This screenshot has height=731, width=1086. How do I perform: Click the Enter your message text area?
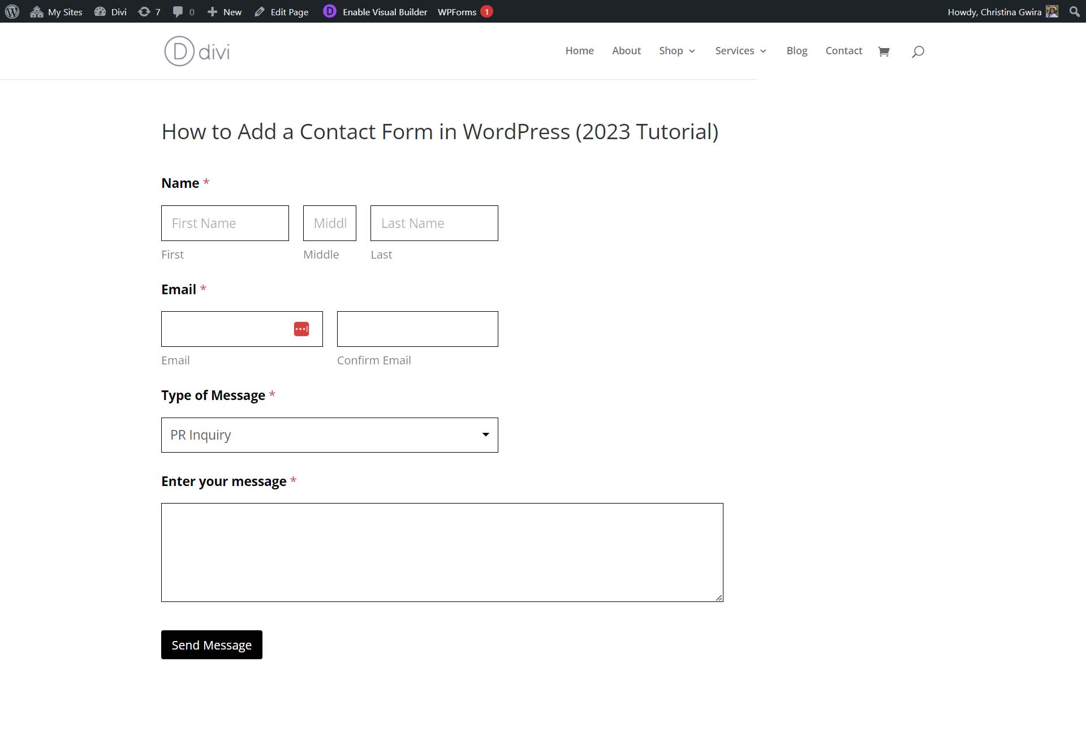(442, 552)
